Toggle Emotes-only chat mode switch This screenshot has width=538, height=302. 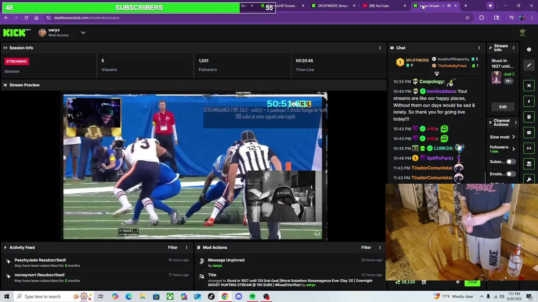pyautogui.click(x=511, y=174)
